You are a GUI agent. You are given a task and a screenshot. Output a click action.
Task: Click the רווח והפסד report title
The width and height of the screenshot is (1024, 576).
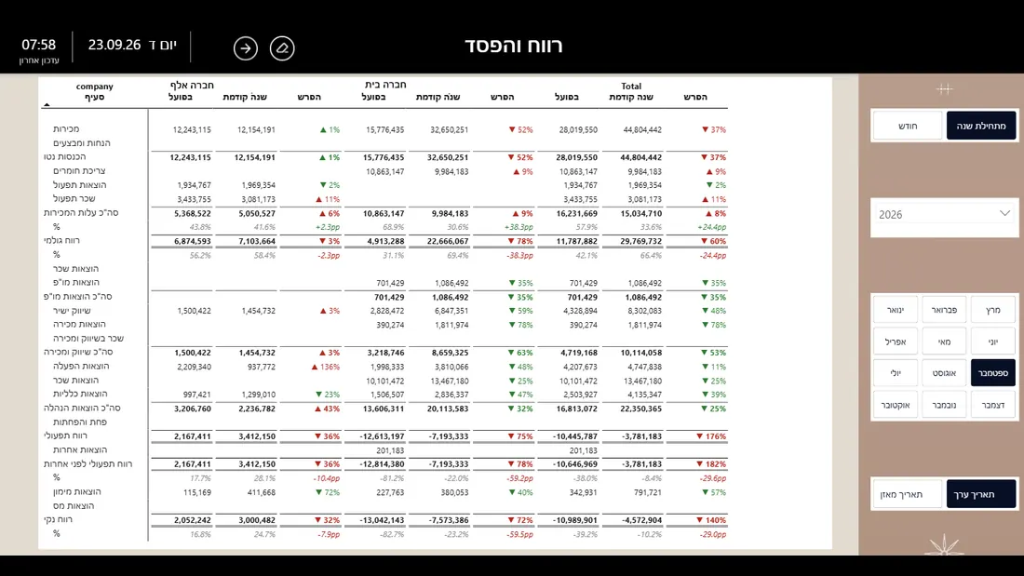pyautogui.click(x=513, y=46)
